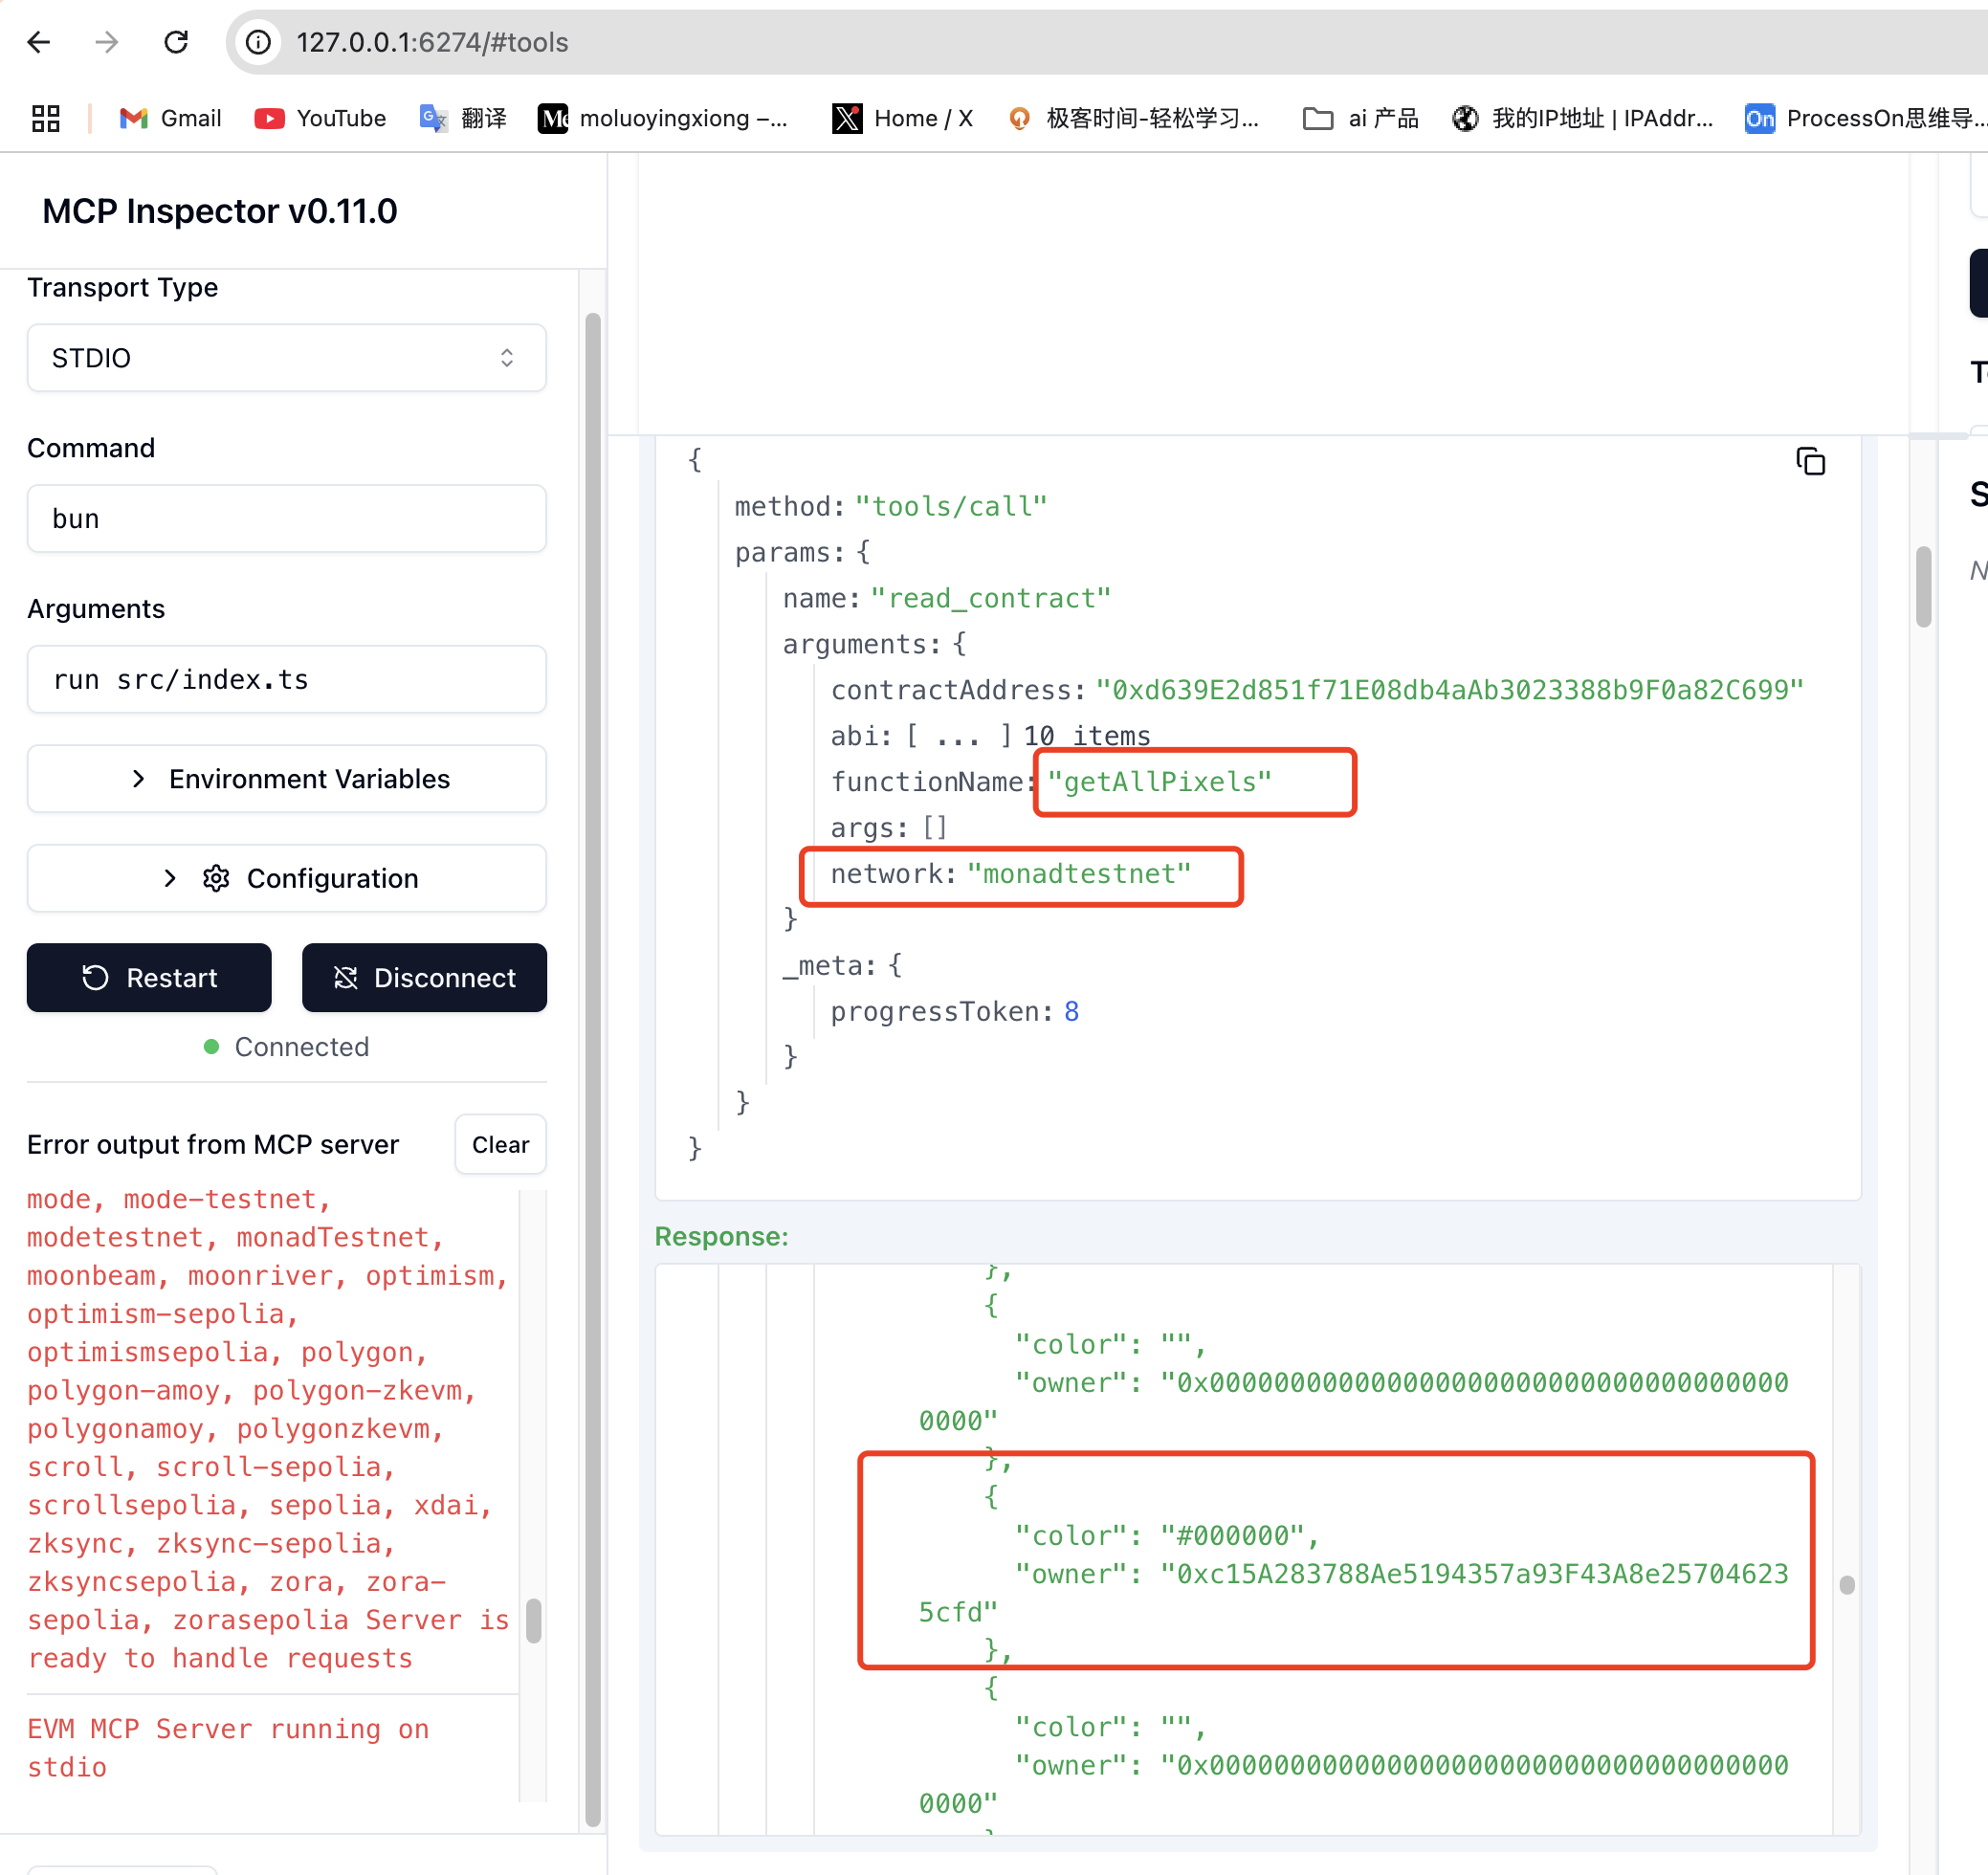Open the moluoyingxiong Medium bookmark

[663, 118]
